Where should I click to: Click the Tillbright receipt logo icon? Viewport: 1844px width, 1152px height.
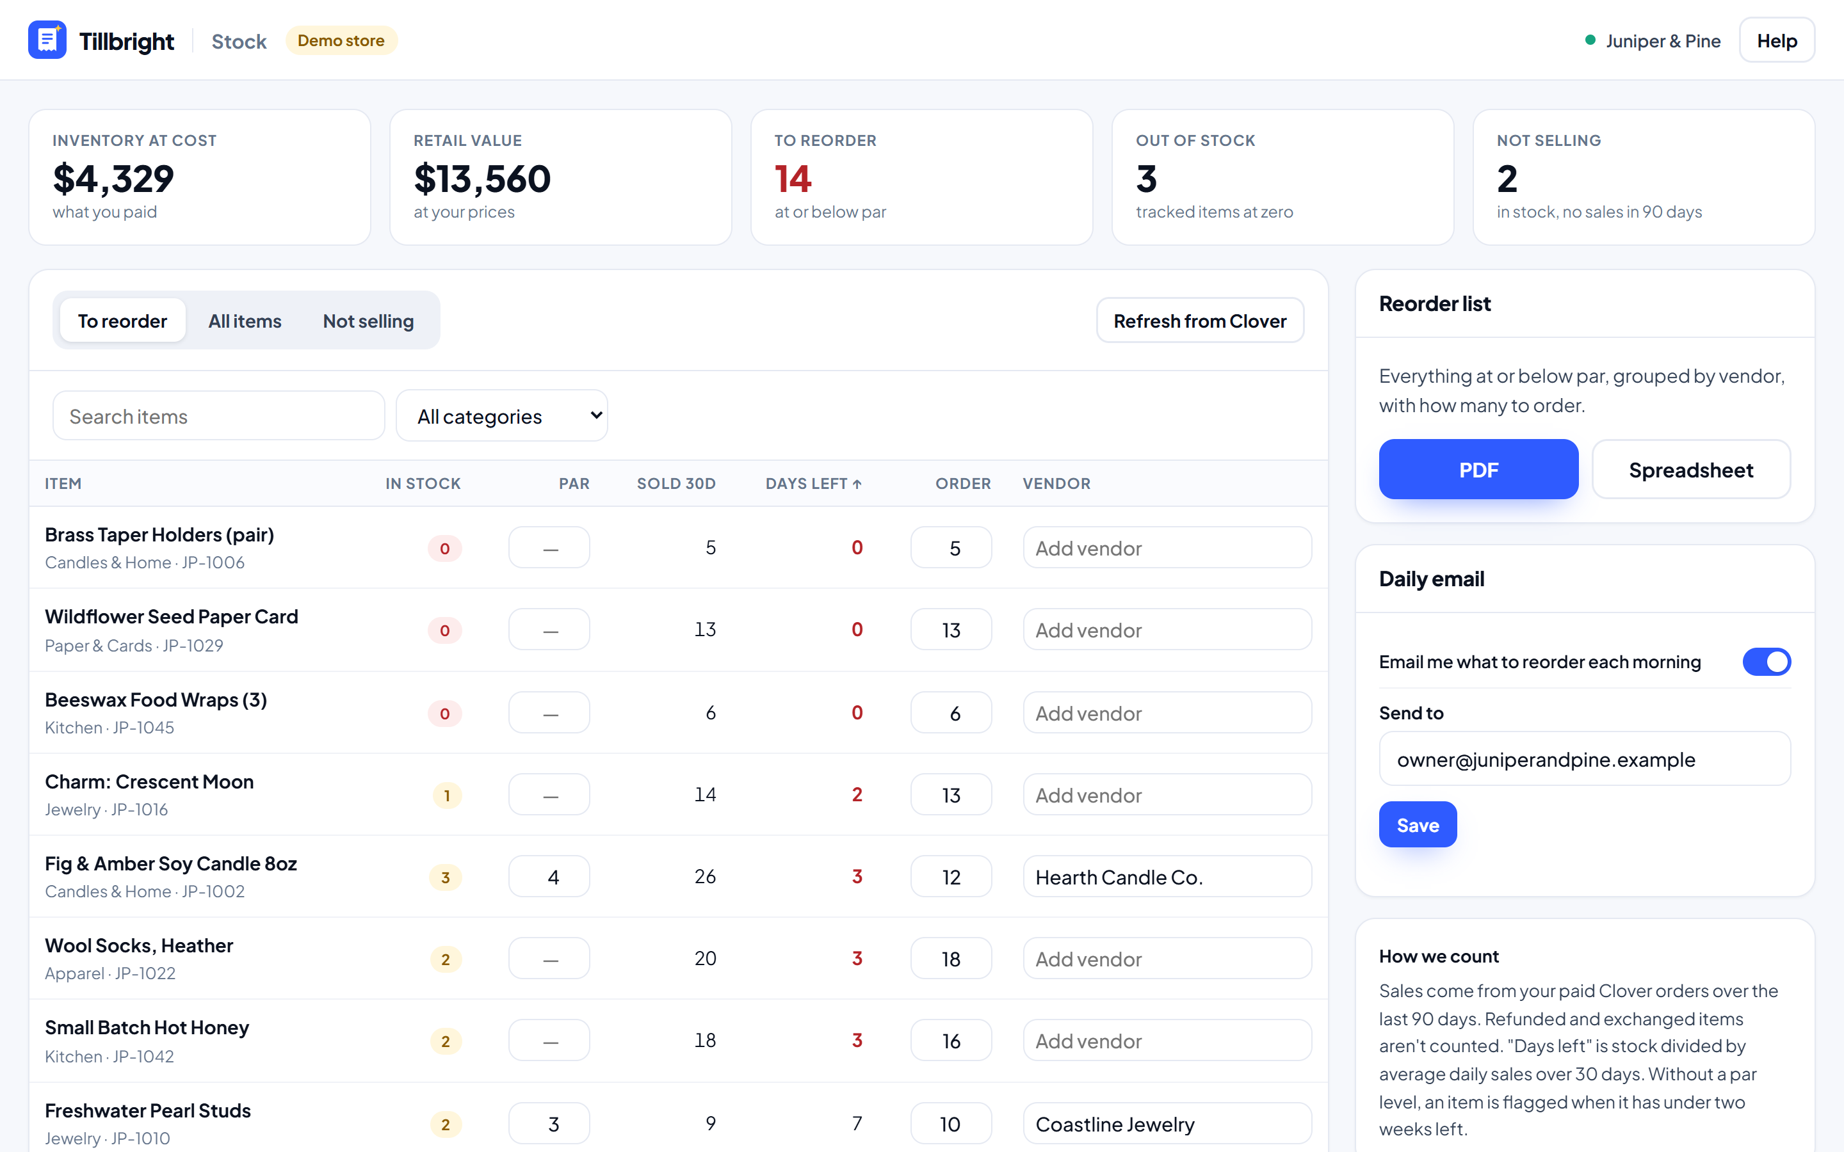pos(47,40)
